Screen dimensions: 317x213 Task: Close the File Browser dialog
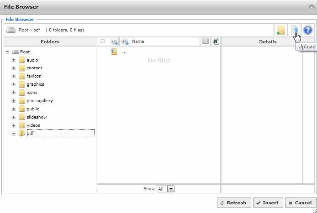pos(312,7)
